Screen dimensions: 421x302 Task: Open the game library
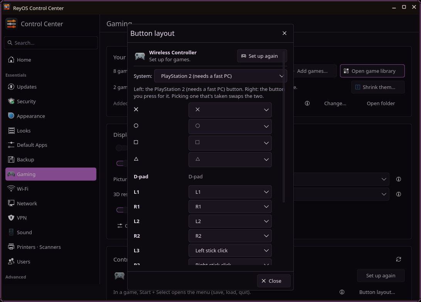click(x=372, y=71)
